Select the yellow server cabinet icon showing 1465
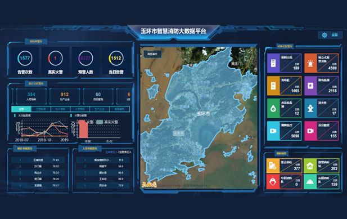Viewport: 347px width, 219px height. [273, 86]
